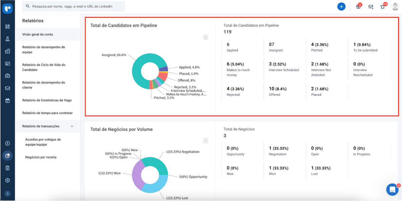Click the dollar sign icon in sidebar
This screenshot has height=201, width=402.
[7, 143]
